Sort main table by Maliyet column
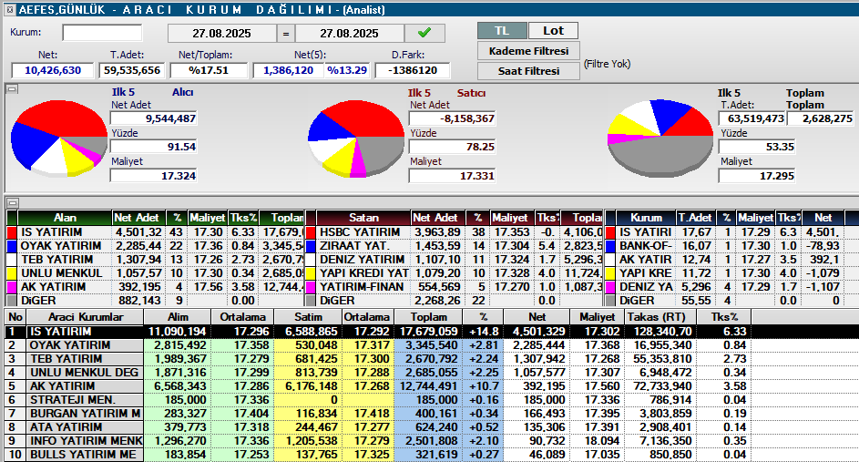Image resolution: width=859 pixels, height=462 pixels. tap(598, 317)
